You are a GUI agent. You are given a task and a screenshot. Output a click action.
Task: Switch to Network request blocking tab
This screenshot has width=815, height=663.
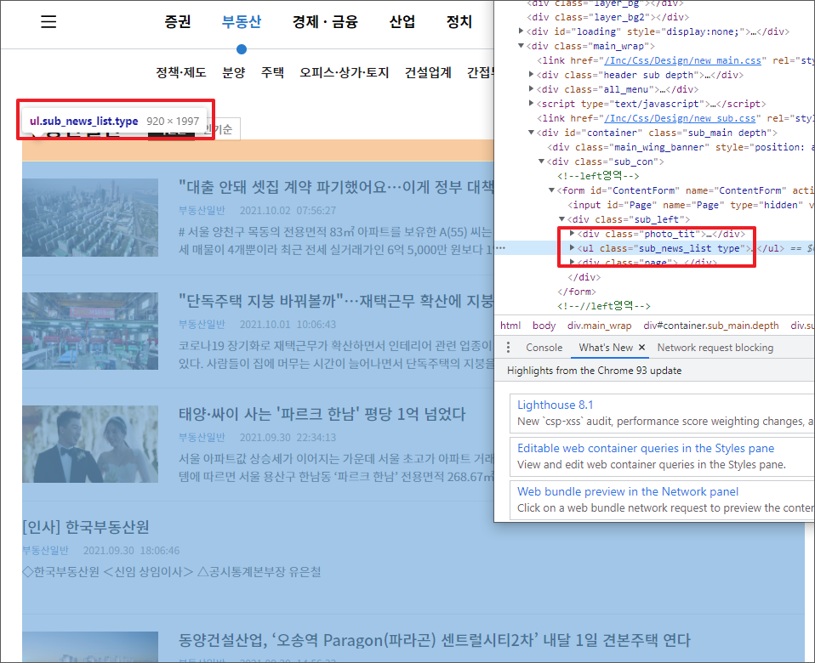[715, 348]
